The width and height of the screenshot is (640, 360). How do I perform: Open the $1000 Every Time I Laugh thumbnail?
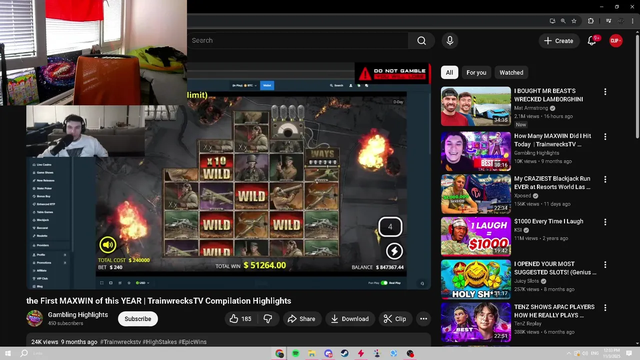pyautogui.click(x=475, y=236)
